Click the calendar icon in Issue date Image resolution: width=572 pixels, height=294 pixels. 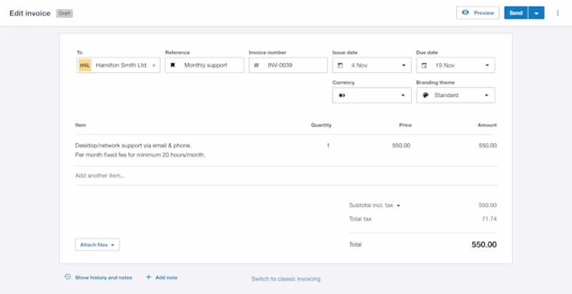point(340,65)
